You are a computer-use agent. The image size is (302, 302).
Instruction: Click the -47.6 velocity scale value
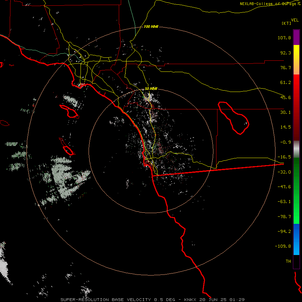(x=284, y=187)
